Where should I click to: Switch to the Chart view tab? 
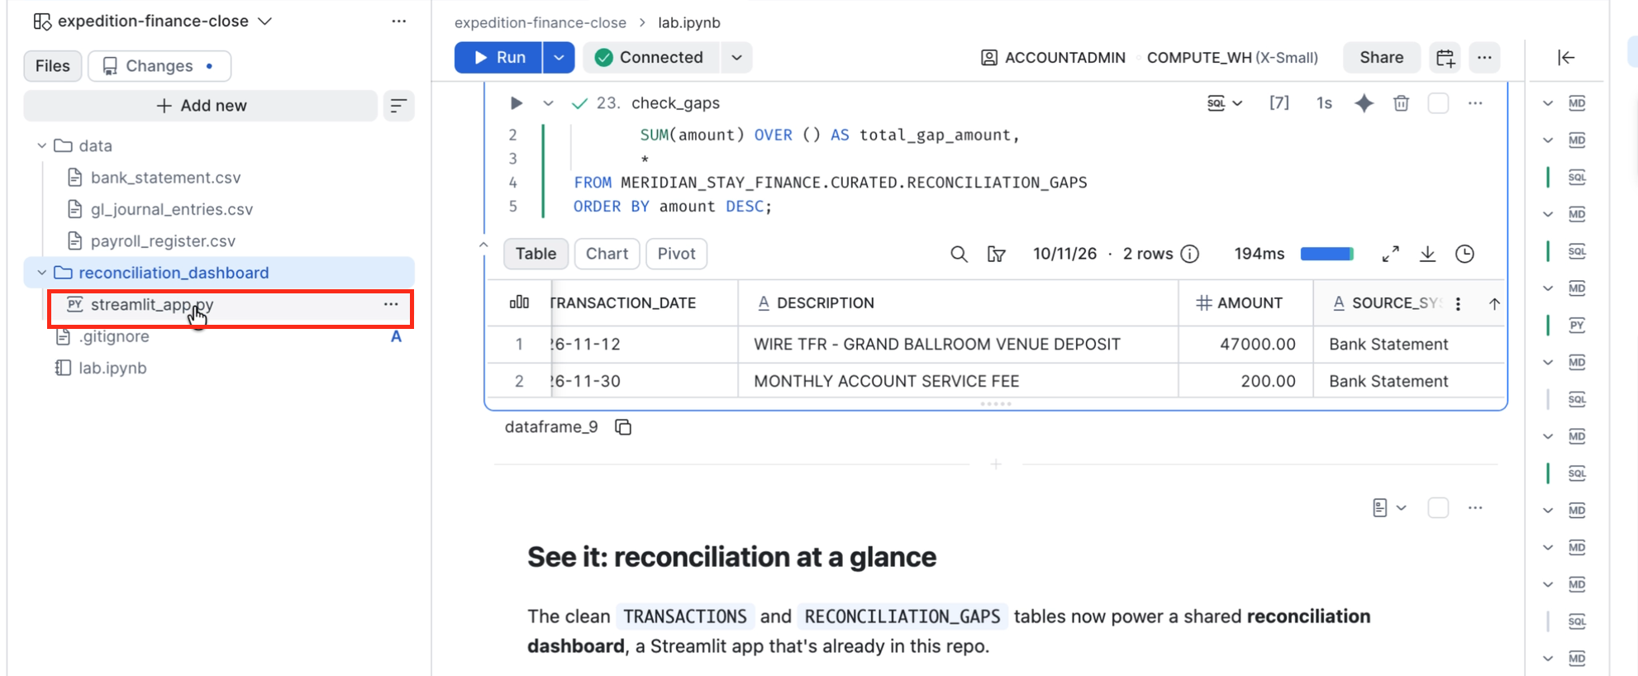[x=607, y=254]
